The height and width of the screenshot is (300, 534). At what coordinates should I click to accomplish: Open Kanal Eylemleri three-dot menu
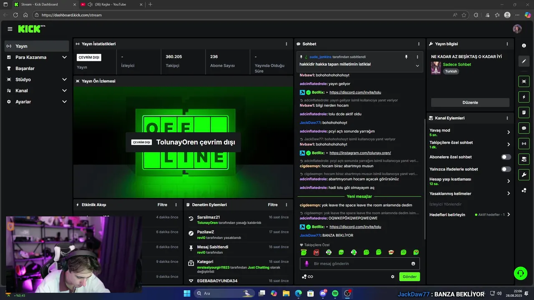(x=507, y=118)
